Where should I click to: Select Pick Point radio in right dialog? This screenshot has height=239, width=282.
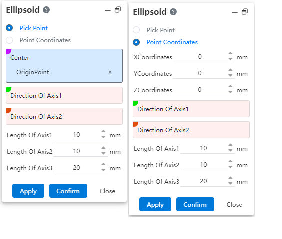136,30
